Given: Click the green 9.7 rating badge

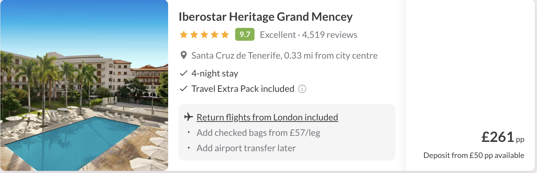Looking at the screenshot, I should tap(244, 35).
